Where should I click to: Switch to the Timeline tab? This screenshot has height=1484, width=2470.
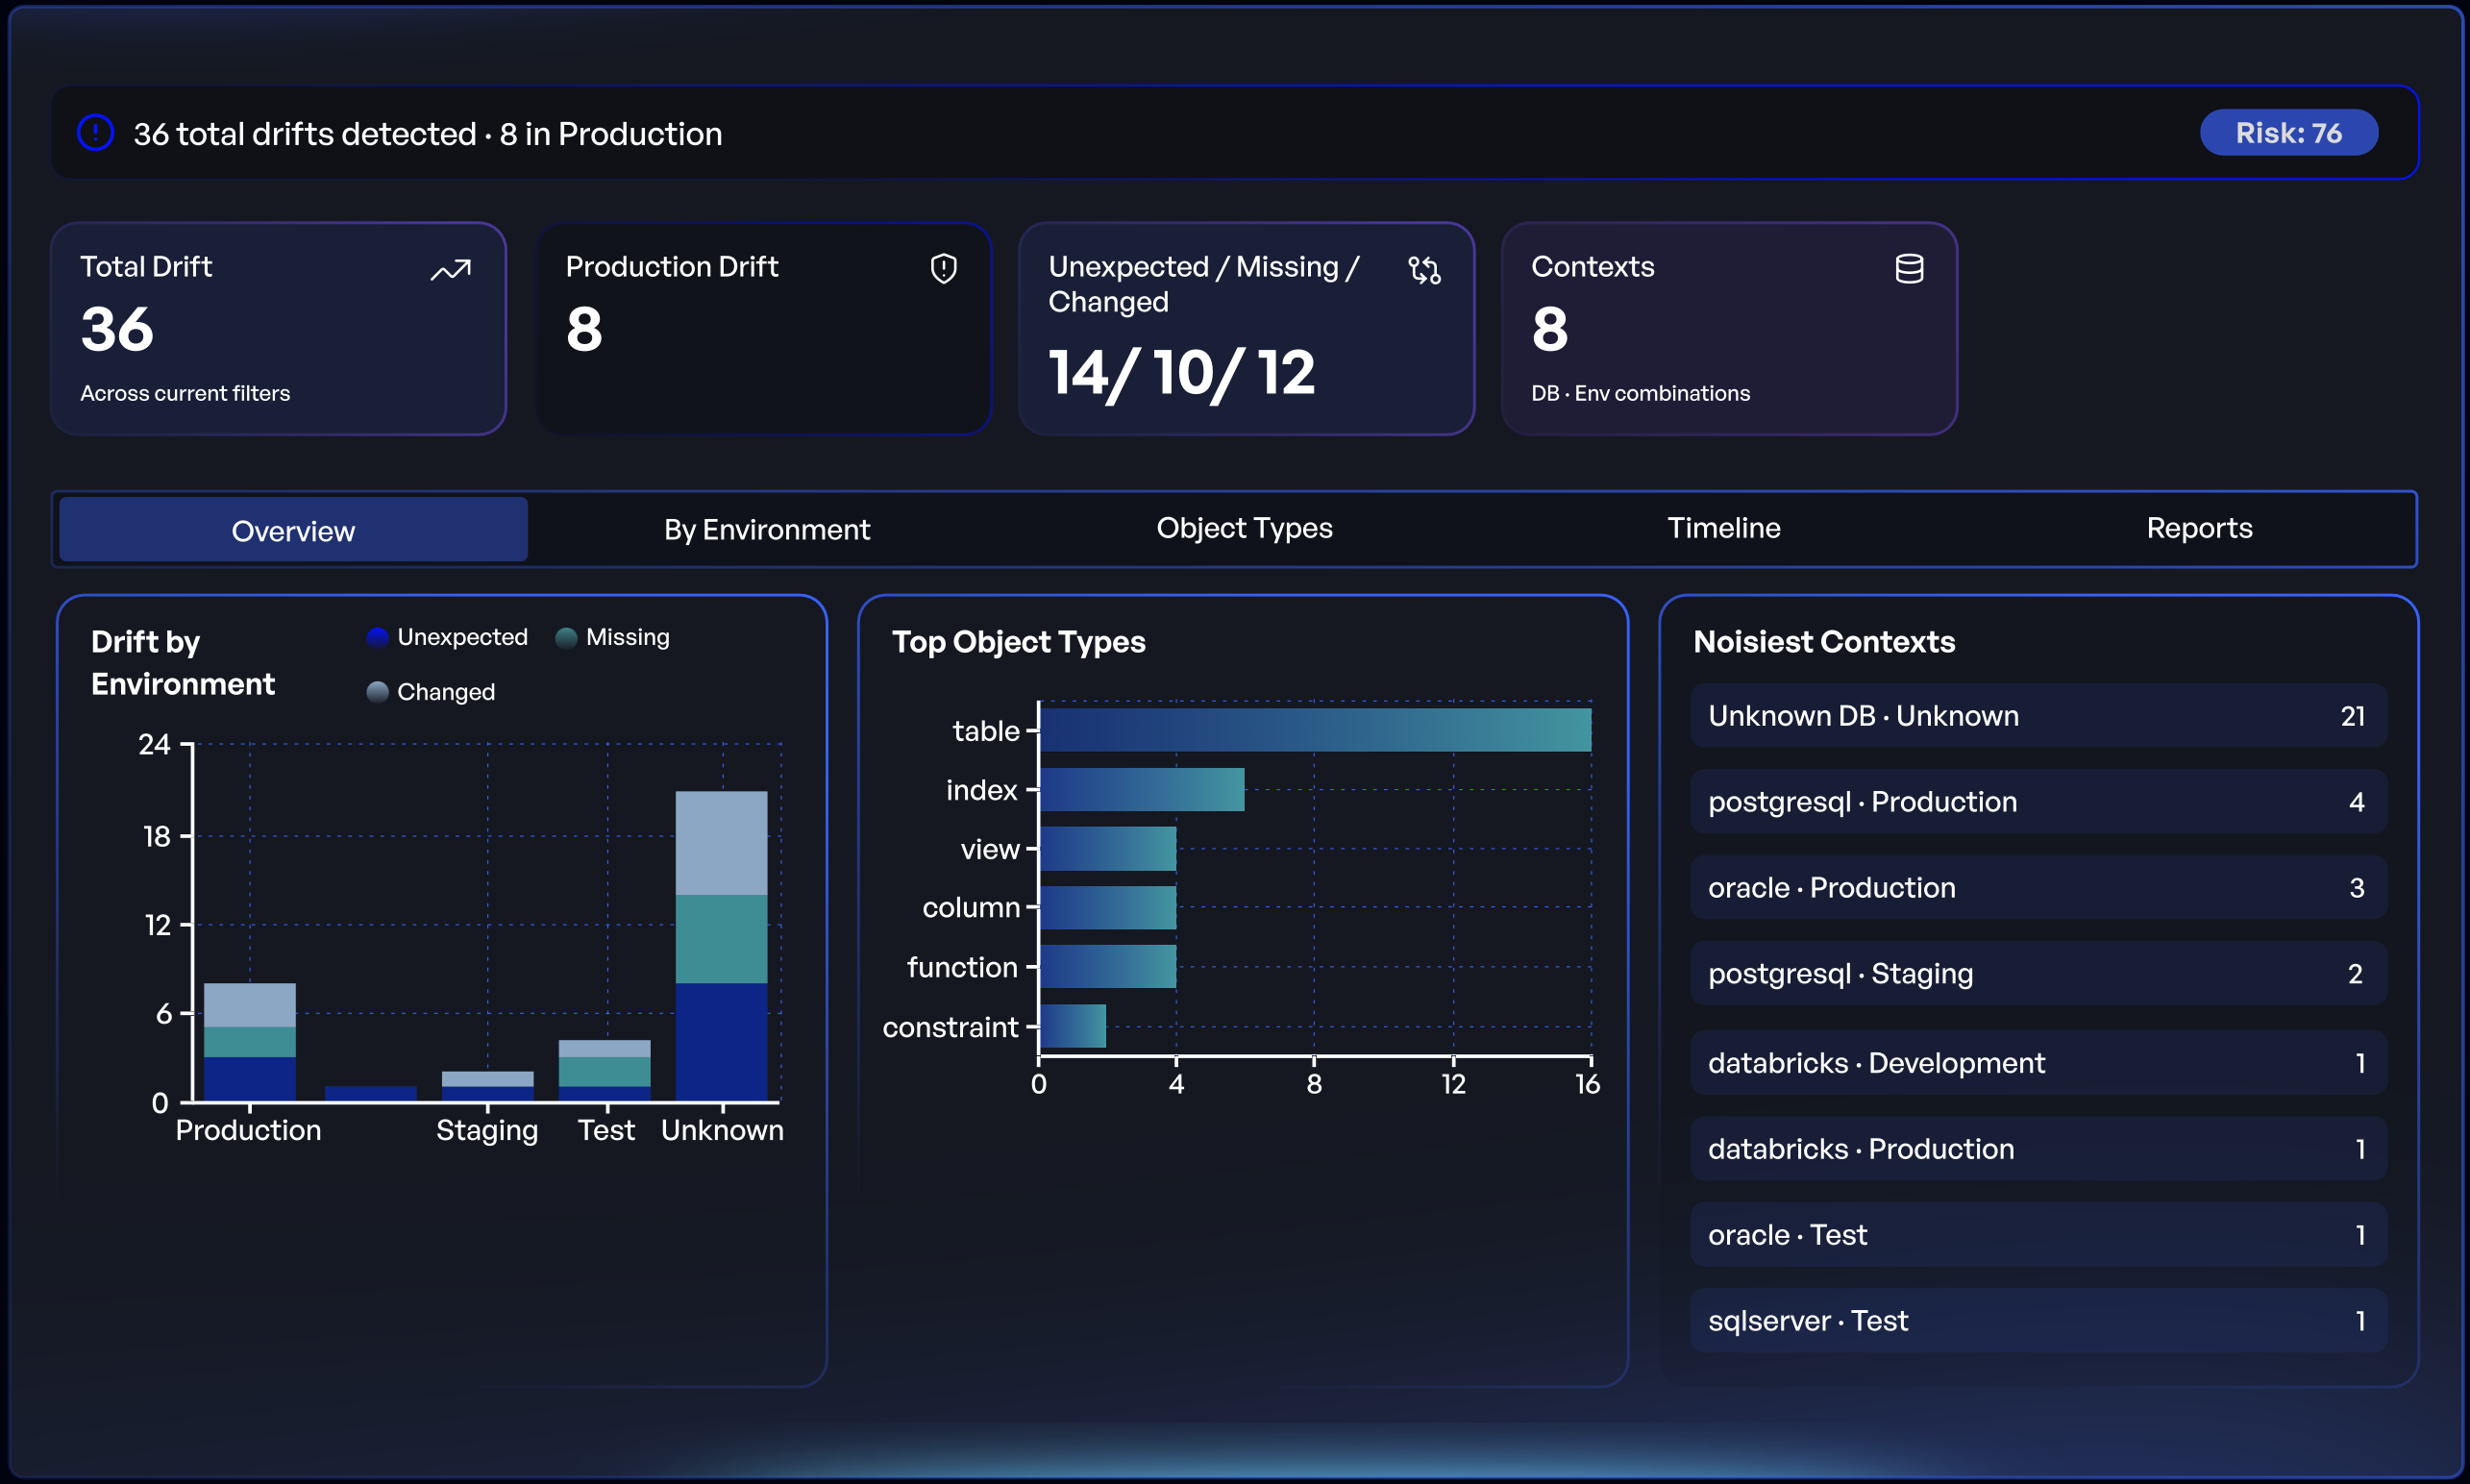pos(1722,528)
